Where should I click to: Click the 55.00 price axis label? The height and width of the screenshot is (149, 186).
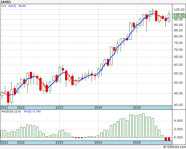coord(178,73)
